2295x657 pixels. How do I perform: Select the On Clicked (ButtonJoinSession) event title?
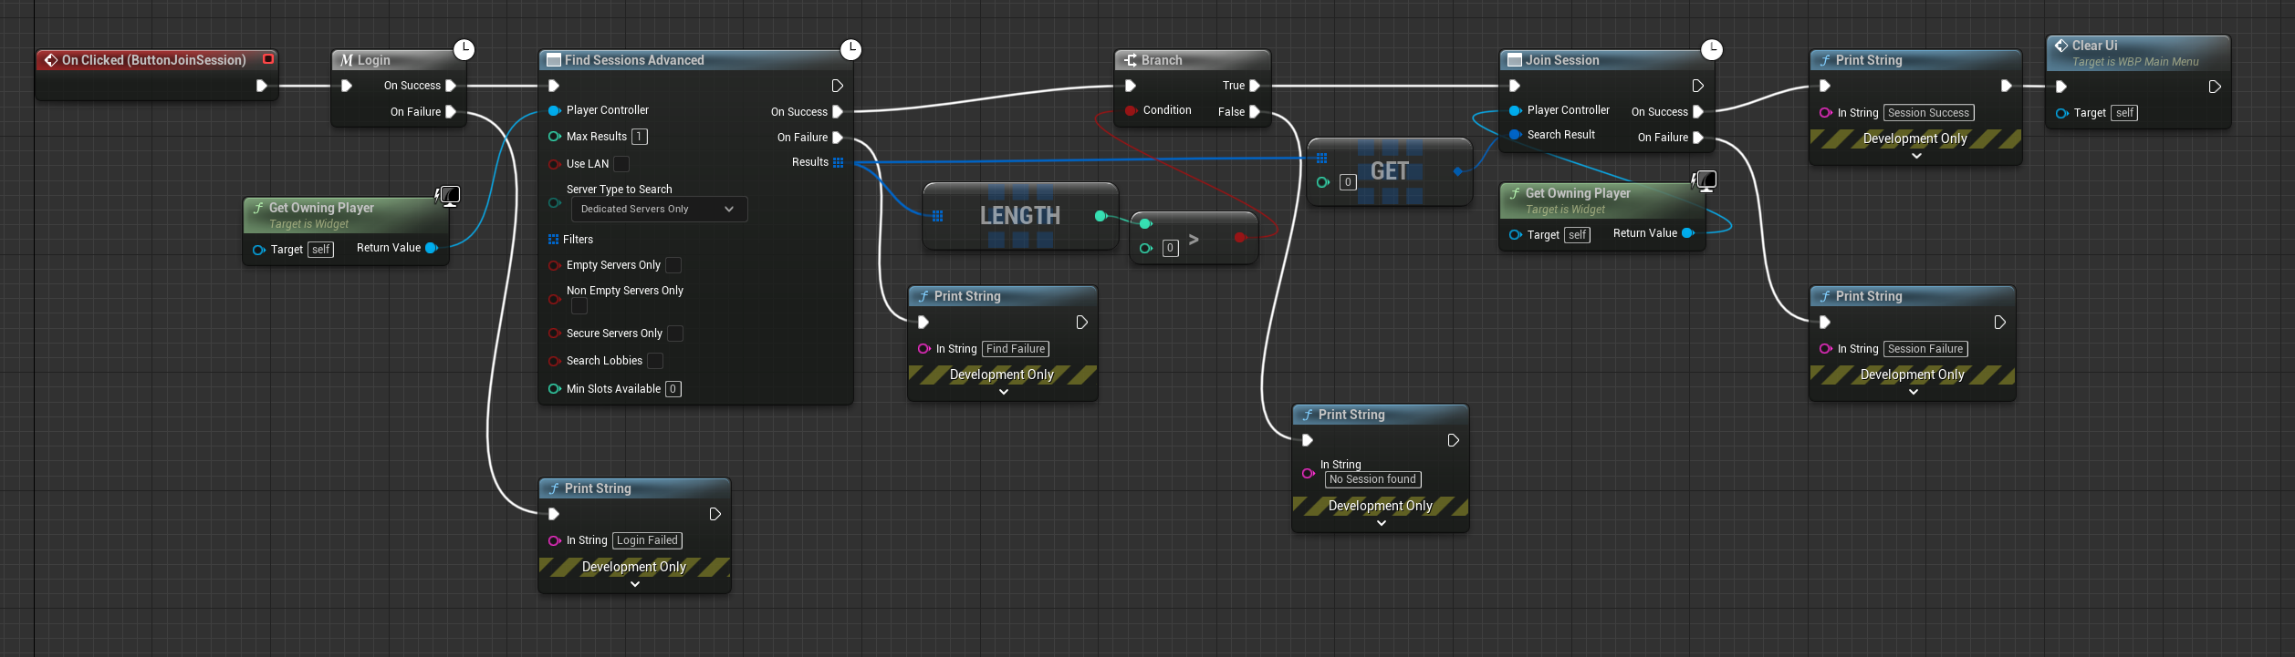[154, 60]
